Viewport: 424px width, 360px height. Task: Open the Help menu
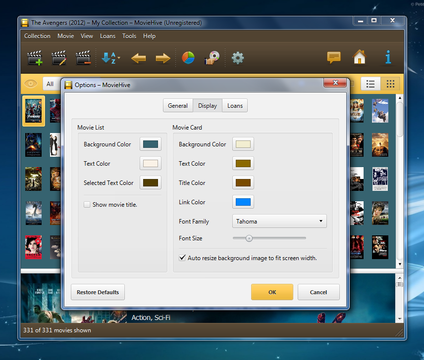click(149, 36)
